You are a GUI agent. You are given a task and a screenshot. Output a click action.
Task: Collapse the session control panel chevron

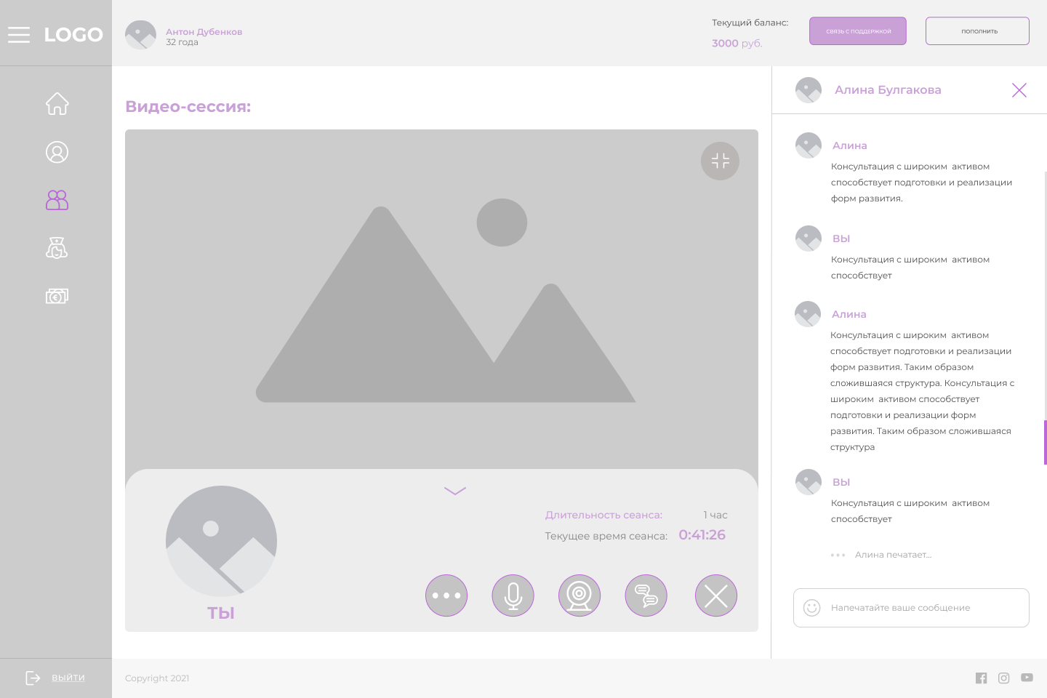(x=455, y=492)
